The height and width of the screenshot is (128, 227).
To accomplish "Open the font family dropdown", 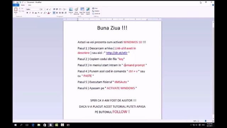I will (39, 9).
